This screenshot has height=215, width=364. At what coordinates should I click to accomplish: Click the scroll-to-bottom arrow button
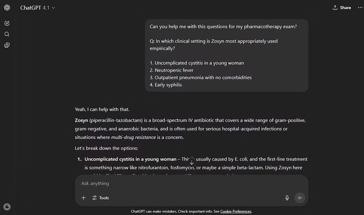click(x=191, y=163)
